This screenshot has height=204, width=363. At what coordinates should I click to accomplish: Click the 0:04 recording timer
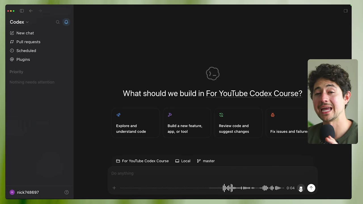click(x=290, y=188)
